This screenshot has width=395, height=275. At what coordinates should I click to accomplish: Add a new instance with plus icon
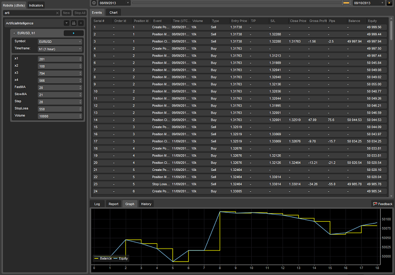[x=81, y=23]
